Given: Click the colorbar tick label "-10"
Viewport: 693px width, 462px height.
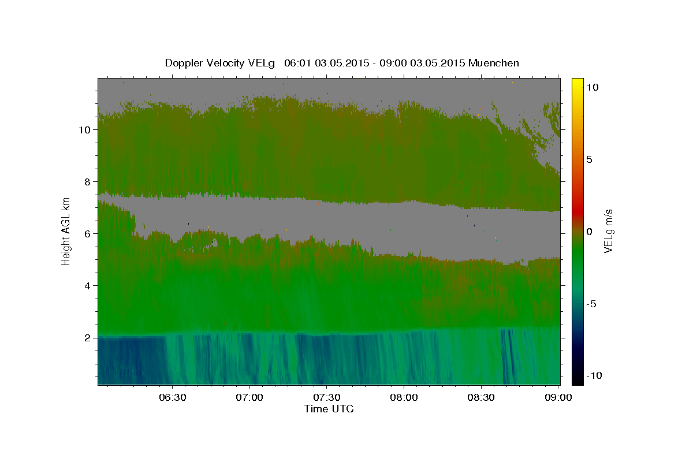Looking at the screenshot, I should point(594,375).
